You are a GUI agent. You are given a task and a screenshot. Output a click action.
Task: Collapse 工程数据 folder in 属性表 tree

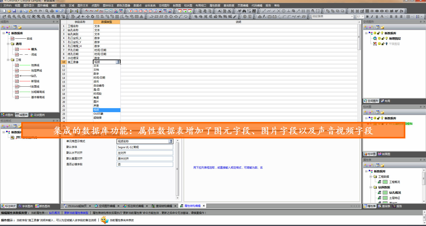[x=370, y=177]
